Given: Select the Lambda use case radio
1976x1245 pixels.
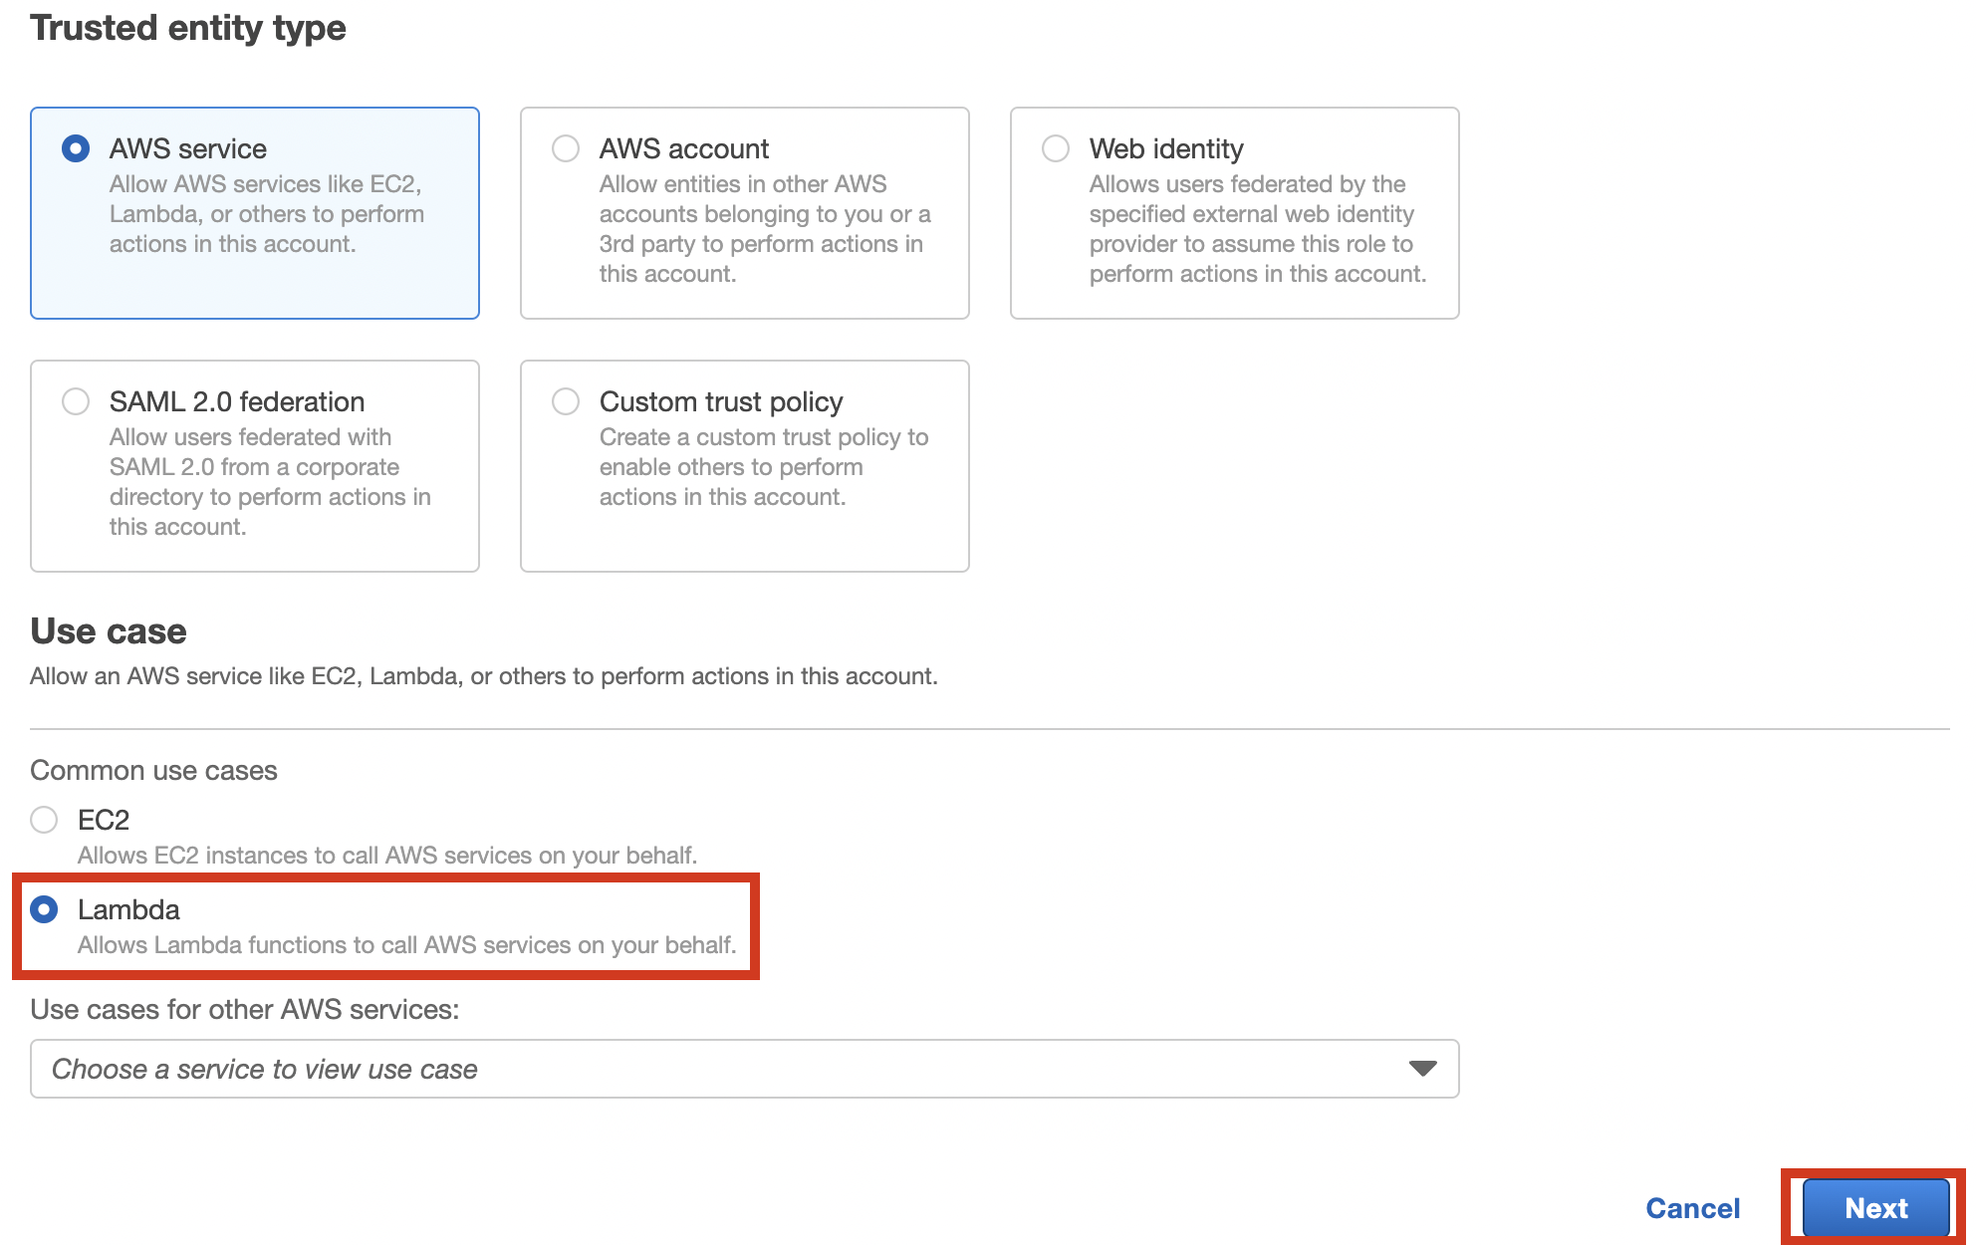Looking at the screenshot, I should coord(44,909).
